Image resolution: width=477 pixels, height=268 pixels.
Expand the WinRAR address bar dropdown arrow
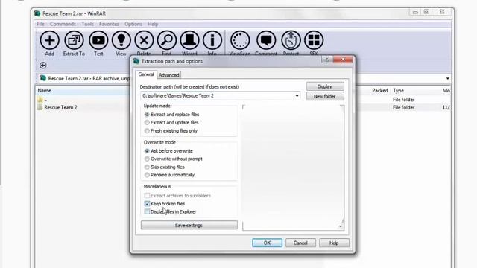[x=447, y=78]
